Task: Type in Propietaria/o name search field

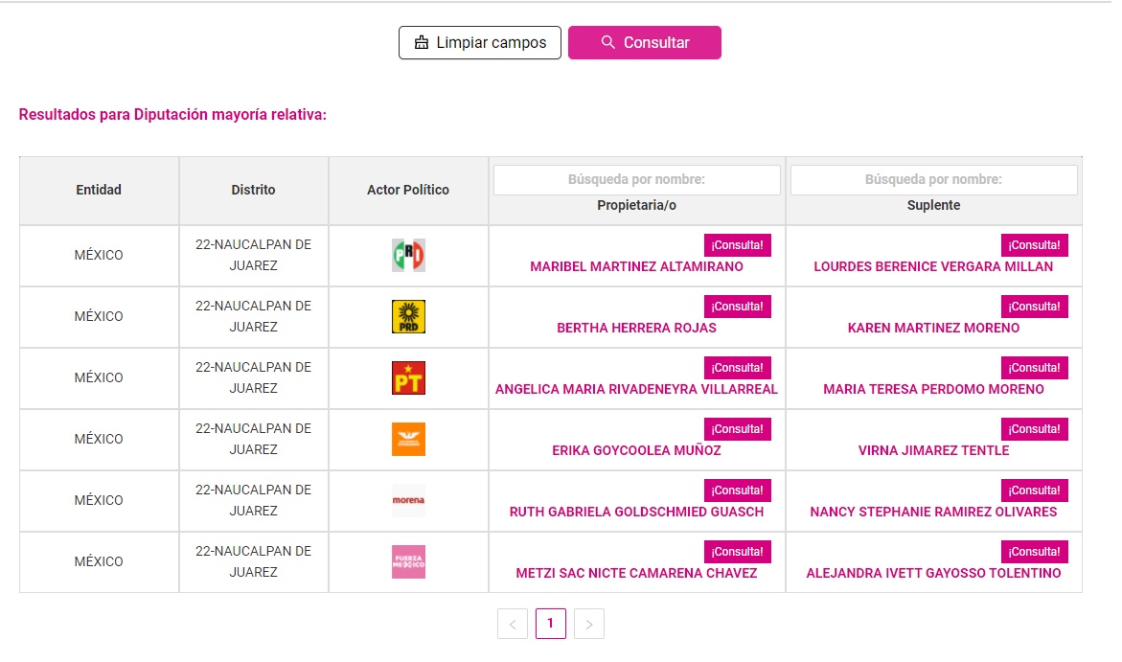Action: pyautogui.click(x=636, y=179)
